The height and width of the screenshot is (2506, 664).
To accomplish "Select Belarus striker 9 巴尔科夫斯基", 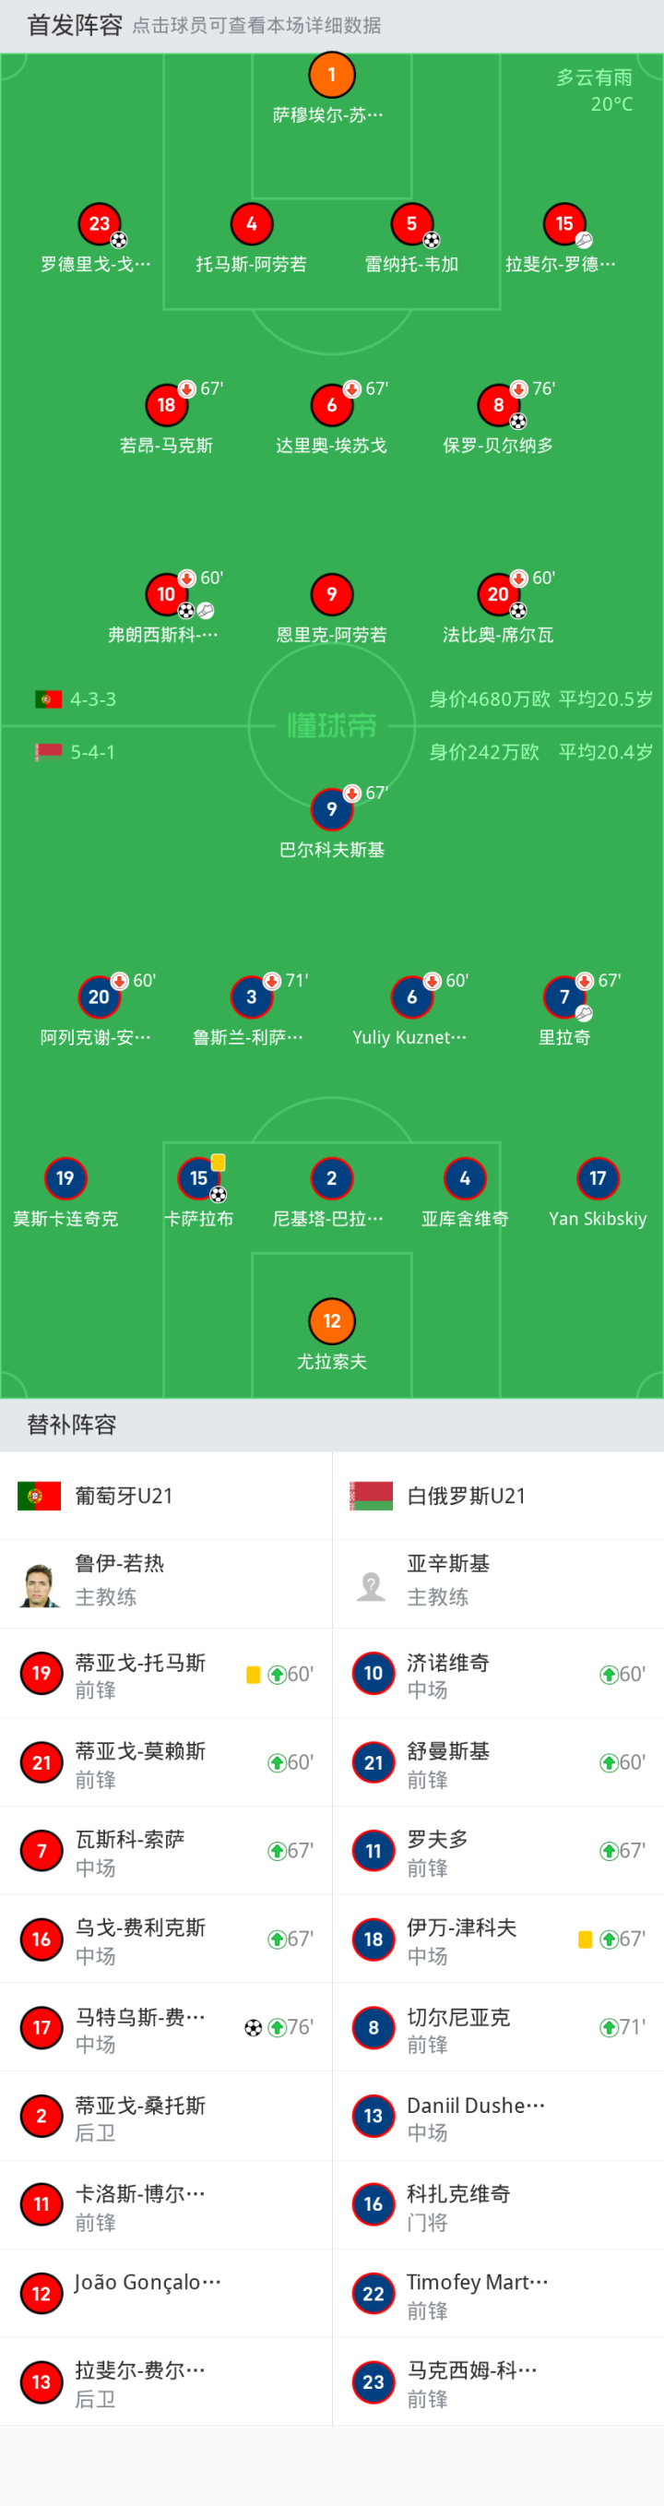I will pos(331,809).
